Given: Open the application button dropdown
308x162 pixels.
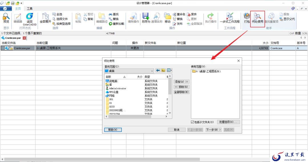Looking at the screenshot, I should (6, 9).
